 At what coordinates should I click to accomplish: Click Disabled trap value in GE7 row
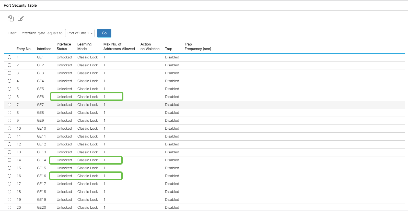(172, 105)
